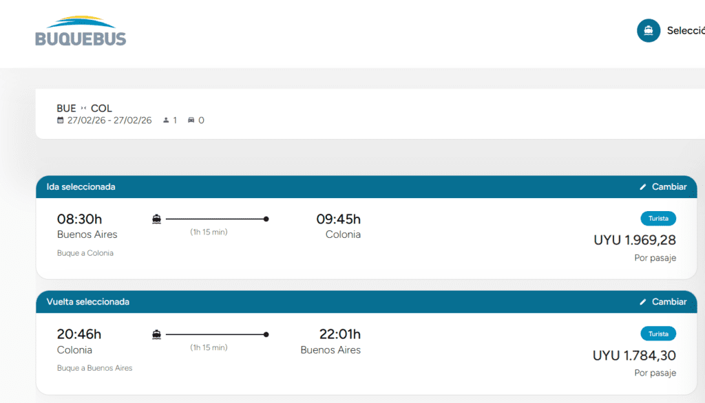This screenshot has width=705, height=403.
Task: Click the ferry step icon in header
Action: pos(649,30)
